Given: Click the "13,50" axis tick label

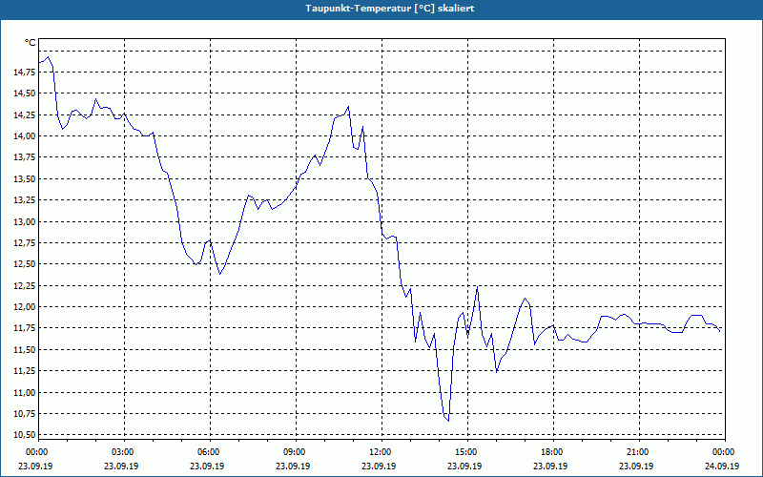Looking at the screenshot, I should click(24, 179).
